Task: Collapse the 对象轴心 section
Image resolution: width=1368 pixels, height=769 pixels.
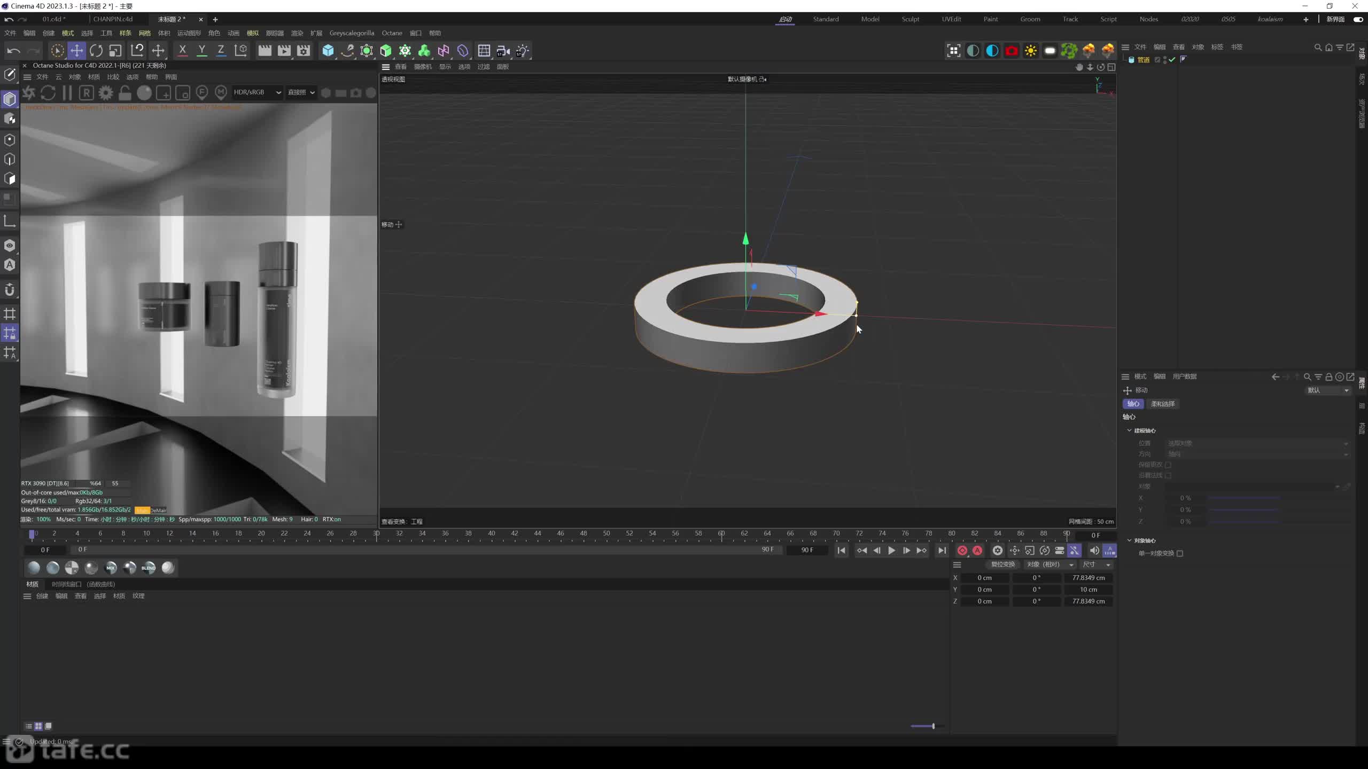Action: (1129, 540)
